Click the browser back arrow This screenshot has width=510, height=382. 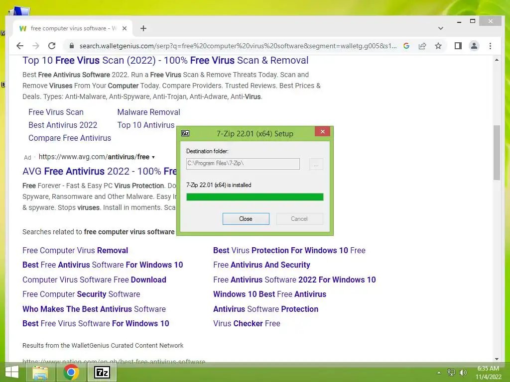click(x=20, y=46)
